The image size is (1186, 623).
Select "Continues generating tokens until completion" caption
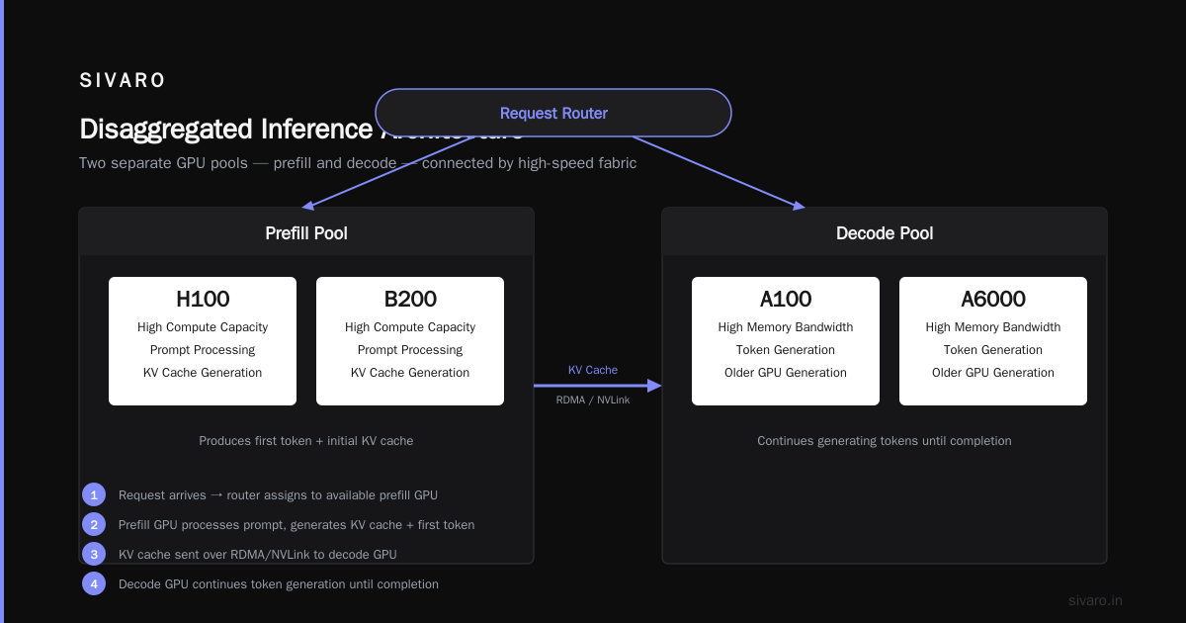click(x=885, y=441)
